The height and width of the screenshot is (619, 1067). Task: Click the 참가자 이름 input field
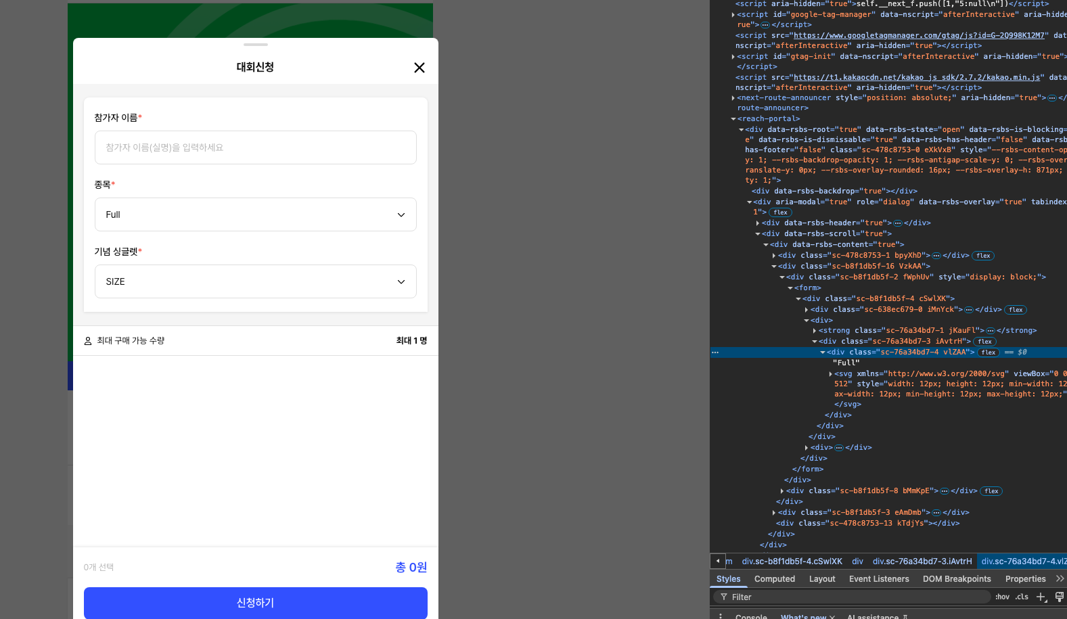[x=256, y=147]
